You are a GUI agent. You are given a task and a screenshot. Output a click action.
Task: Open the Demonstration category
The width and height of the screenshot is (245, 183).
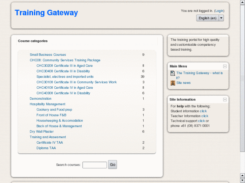[40, 99]
